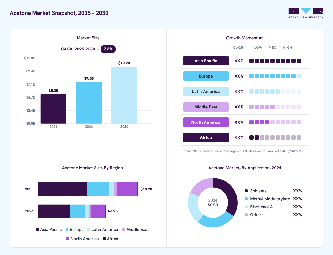This screenshot has width=333, height=255.
Task: Click the $10.2B label above 2030 bar
Action: 124,63
